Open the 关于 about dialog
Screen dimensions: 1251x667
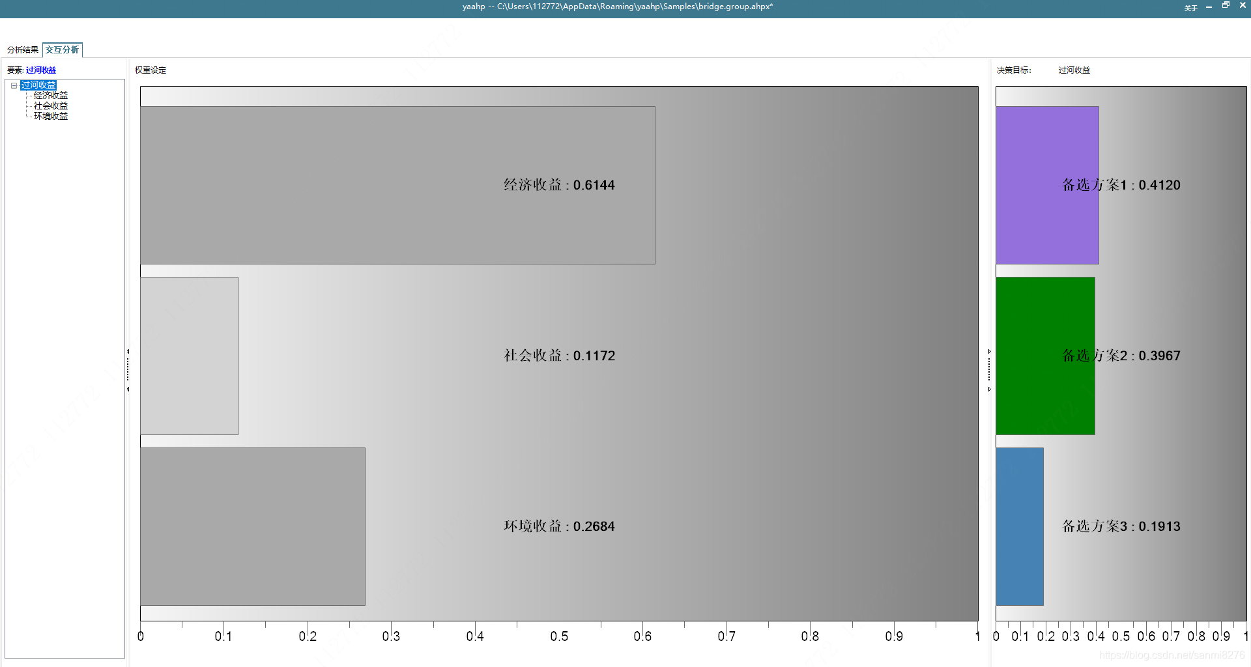[1190, 8]
